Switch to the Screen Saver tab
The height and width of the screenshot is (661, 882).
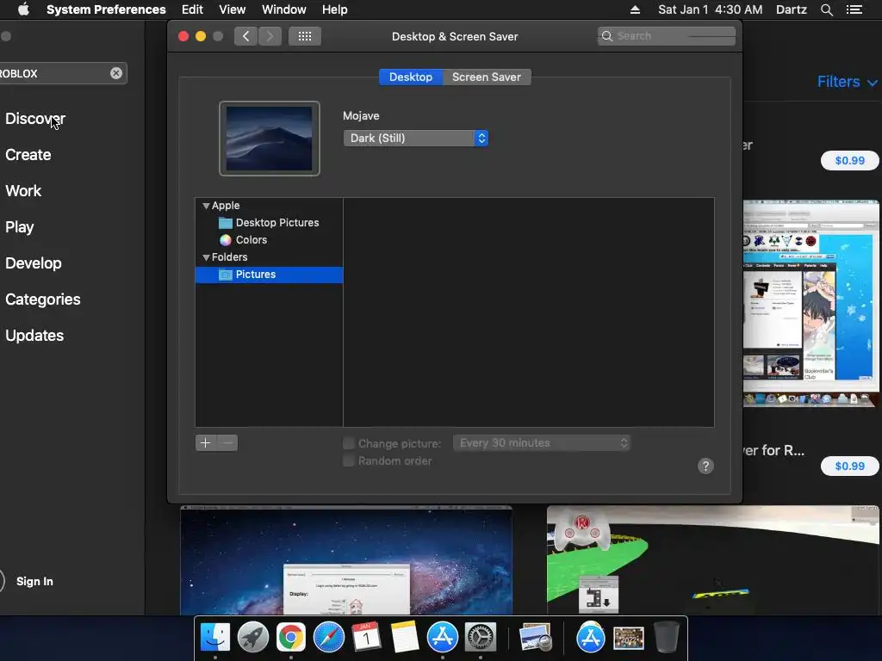487,77
